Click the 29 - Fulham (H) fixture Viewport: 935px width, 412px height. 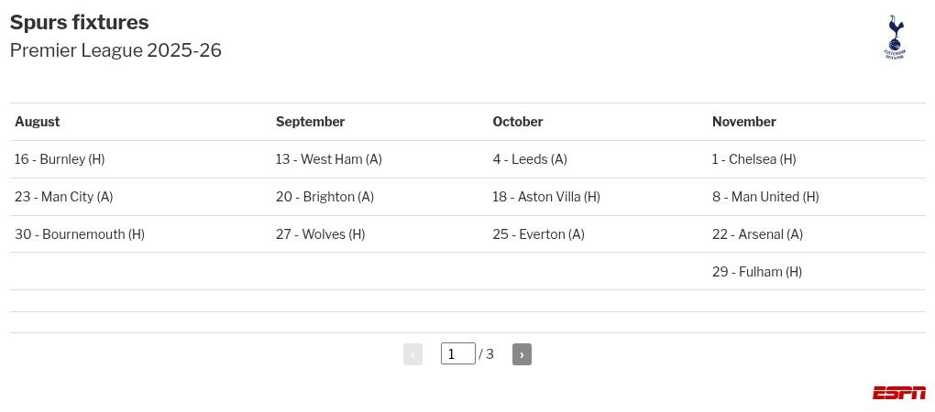click(x=756, y=272)
